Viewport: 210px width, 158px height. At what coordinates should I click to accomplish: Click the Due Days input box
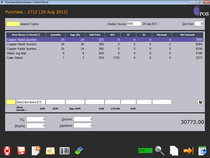[199, 24]
